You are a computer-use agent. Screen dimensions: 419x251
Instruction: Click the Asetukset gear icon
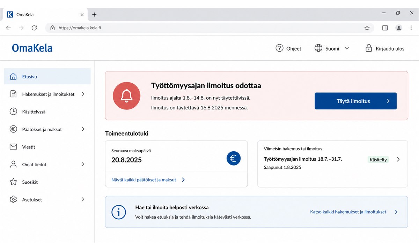(13, 199)
